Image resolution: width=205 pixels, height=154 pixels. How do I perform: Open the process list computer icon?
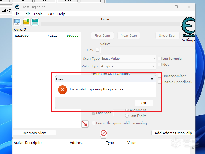tap(17, 22)
